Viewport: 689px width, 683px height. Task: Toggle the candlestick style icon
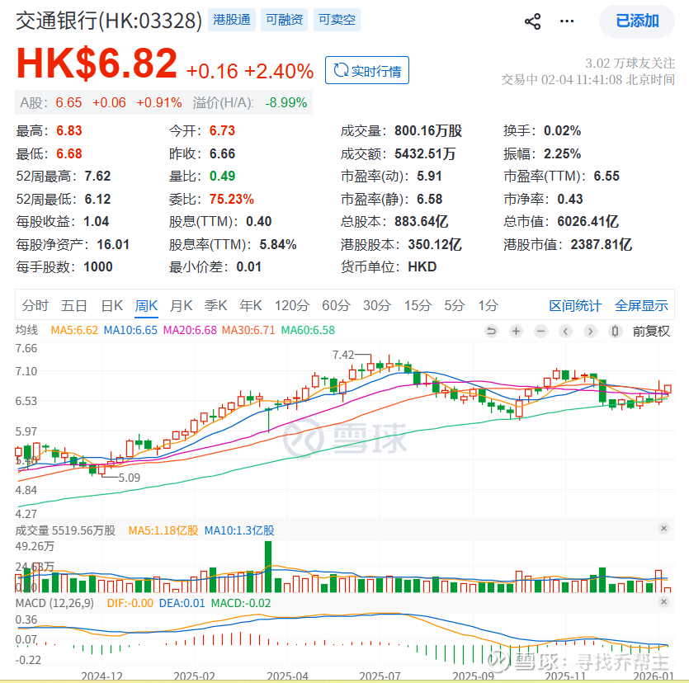[616, 331]
